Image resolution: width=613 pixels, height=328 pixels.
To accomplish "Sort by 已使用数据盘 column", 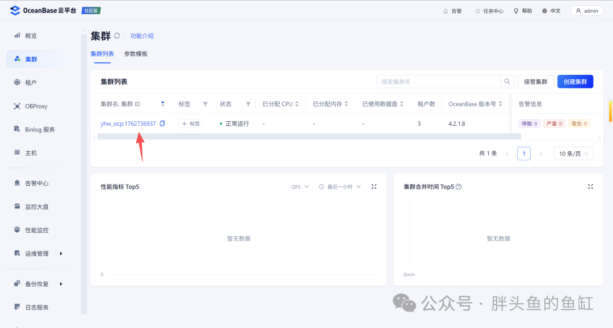I will point(401,104).
